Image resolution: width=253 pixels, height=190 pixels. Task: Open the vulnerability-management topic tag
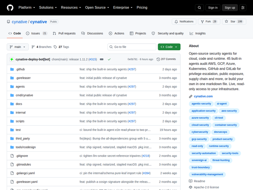(207, 174)
